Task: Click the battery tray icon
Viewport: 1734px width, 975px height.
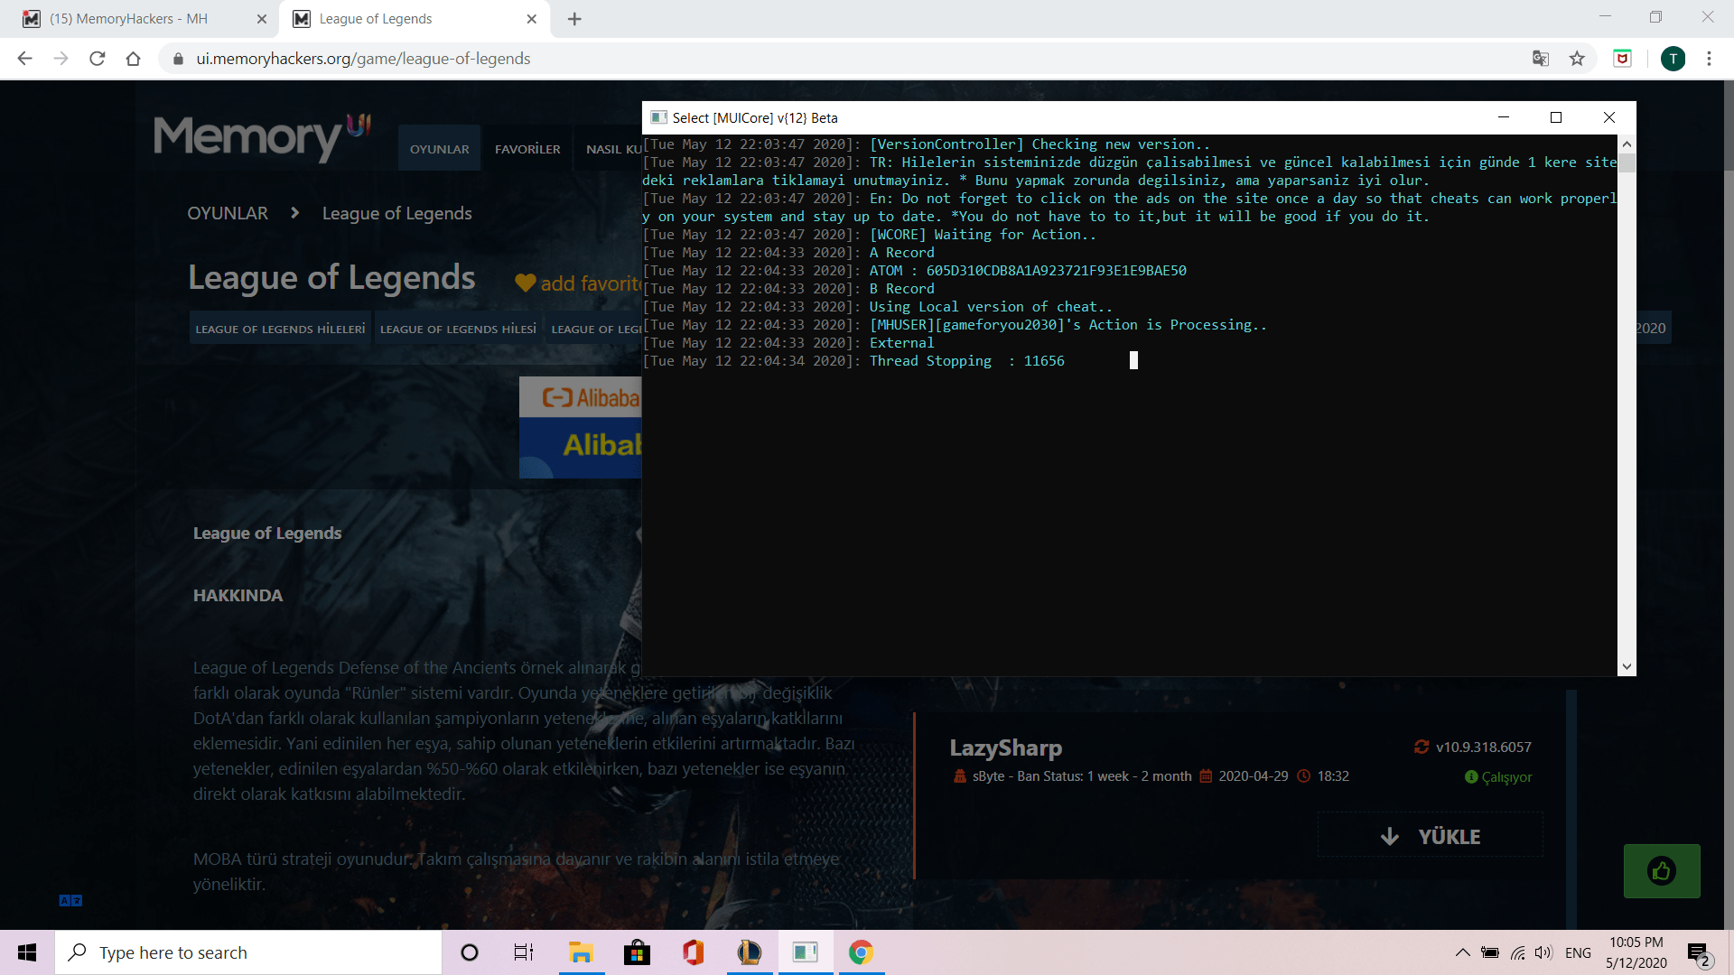Action: click(x=1490, y=952)
